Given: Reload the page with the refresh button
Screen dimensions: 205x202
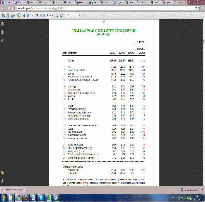Looking at the screenshot, I should pyautogui.click(x=9, y=8).
